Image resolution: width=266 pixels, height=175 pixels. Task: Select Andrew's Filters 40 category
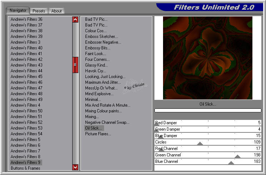pyautogui.click(x=26, y=48)
